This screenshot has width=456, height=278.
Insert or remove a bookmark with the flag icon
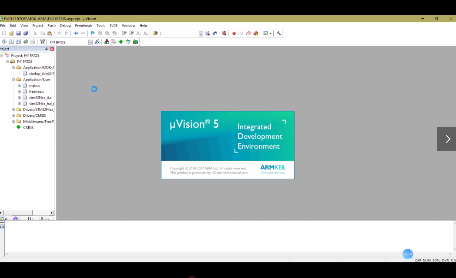coord(93,34)
